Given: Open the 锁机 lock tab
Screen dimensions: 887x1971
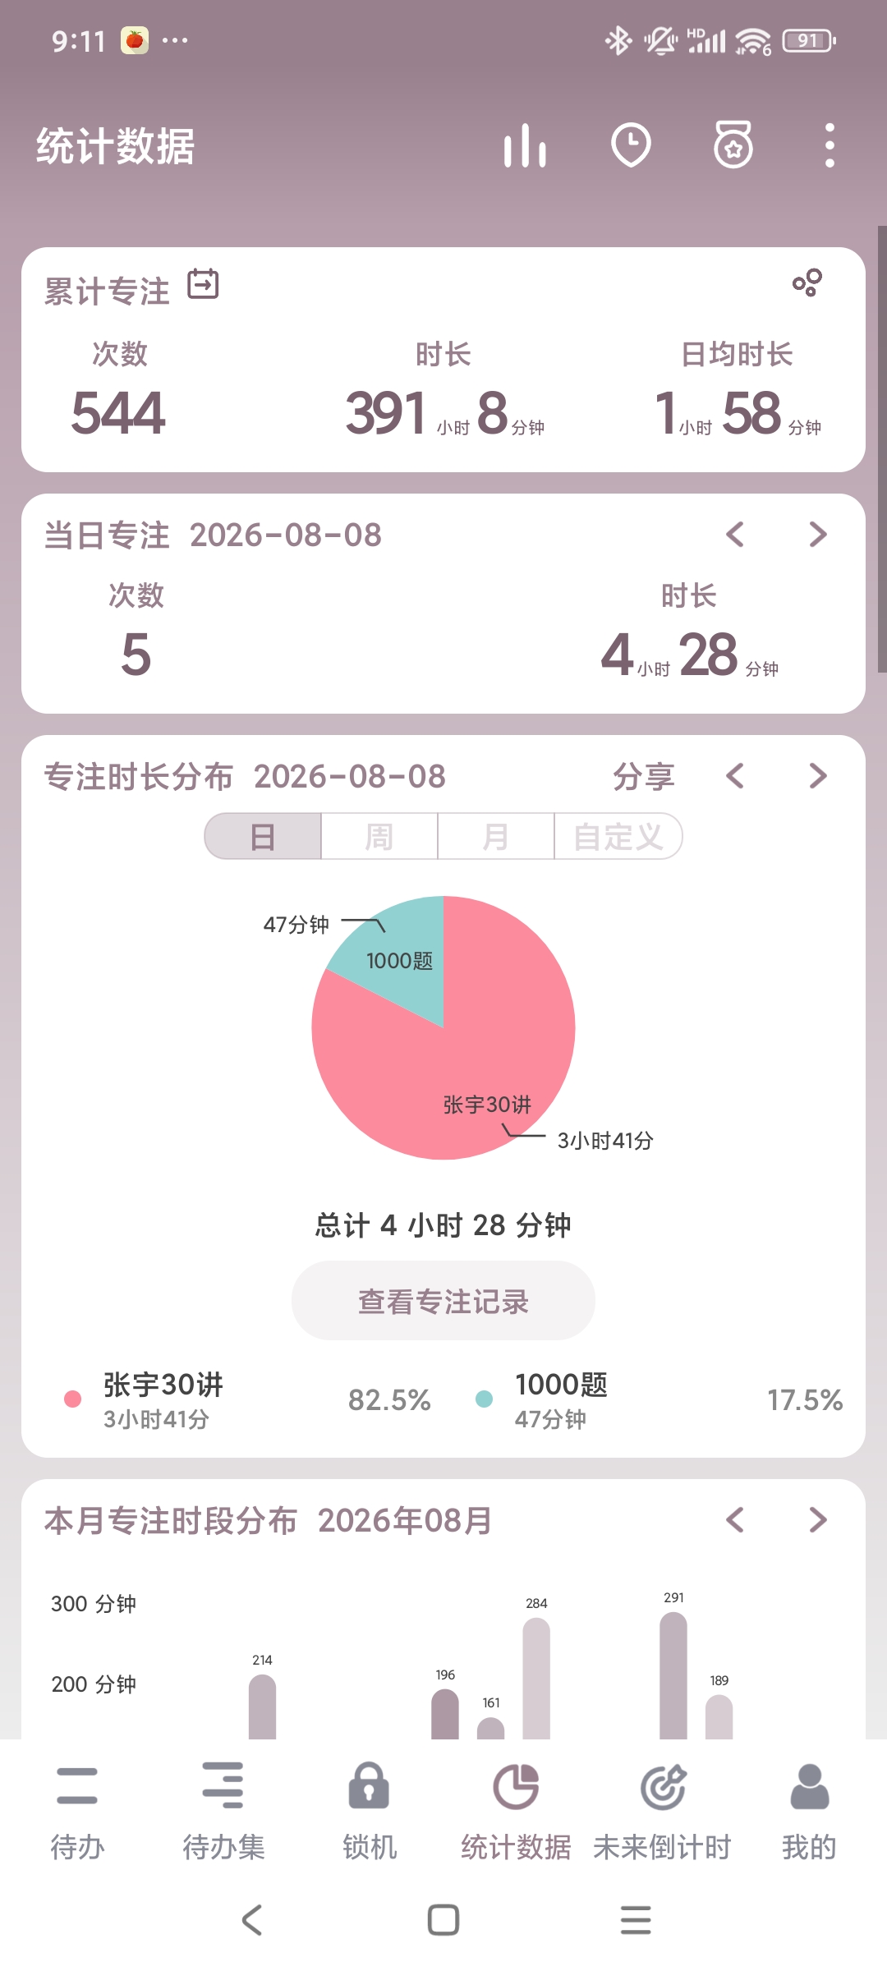Looking at the screenshot, I should [x=370, y=1811].
